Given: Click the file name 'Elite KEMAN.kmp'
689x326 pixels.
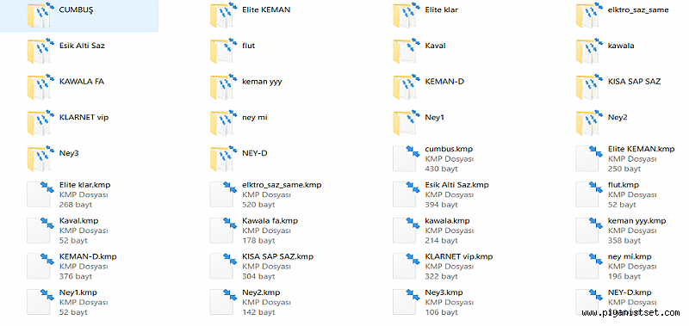Looking at the screenshot, I should click(641, 149).
